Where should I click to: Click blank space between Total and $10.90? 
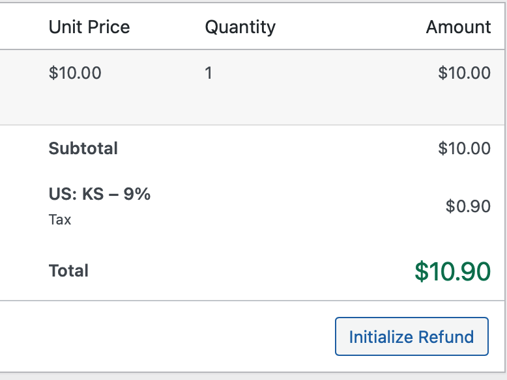coord(248,271)
